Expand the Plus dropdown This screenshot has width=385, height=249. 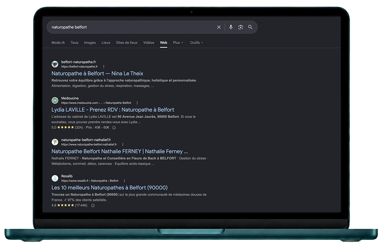pos(178,43)
